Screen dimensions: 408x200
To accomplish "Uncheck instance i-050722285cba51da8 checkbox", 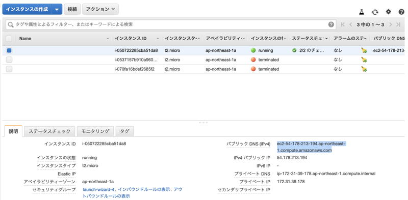I will coord(9,50).
